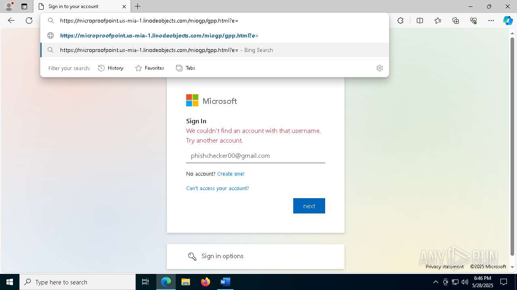Click the browser Back arrow
Image resolution: width=517 pixels, height=290 pixels.
pyautogui.click(x=11, y=21)
